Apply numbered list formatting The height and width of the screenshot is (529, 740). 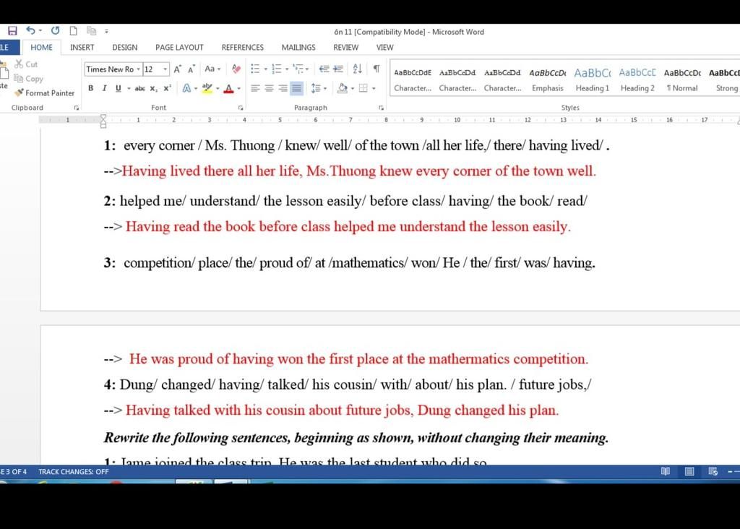tap(277, 69)
